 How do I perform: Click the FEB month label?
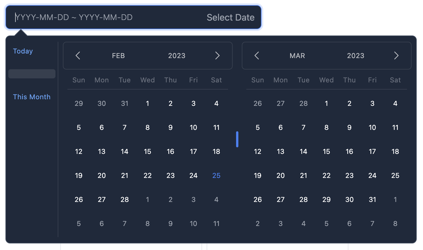pyautogui.click(x=118, y=55)
